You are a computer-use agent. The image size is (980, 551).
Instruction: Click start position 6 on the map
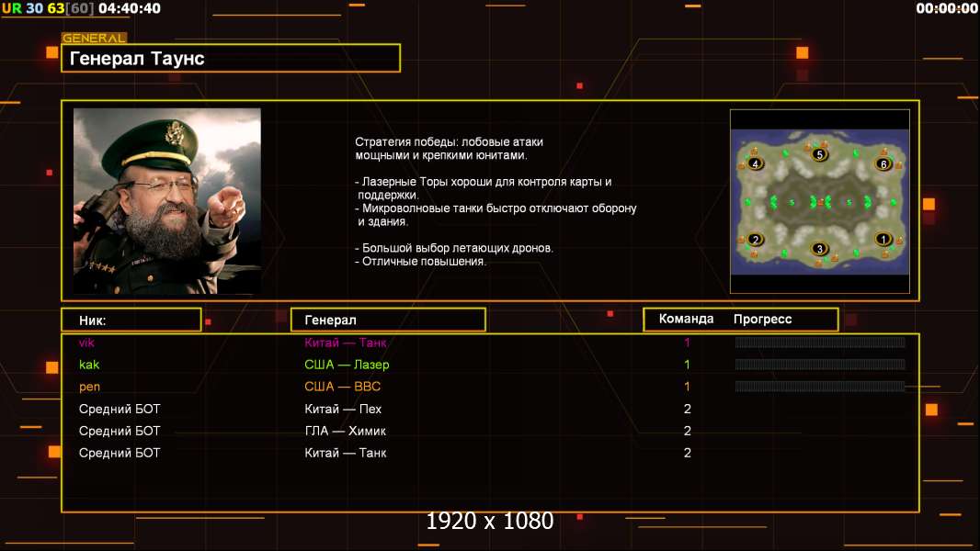tap(883, 164)
